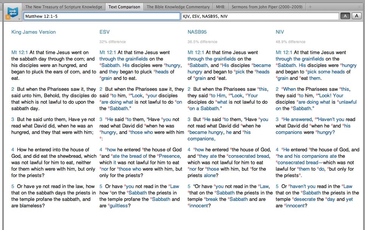Open the King James Version heading link

34,32
